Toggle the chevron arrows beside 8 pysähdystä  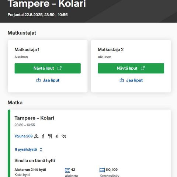coord(41,150)
